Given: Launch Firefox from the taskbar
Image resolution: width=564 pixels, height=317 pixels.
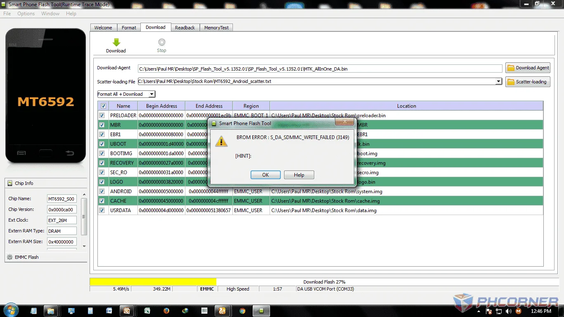Looking at the screenshot, I should 166,311.
